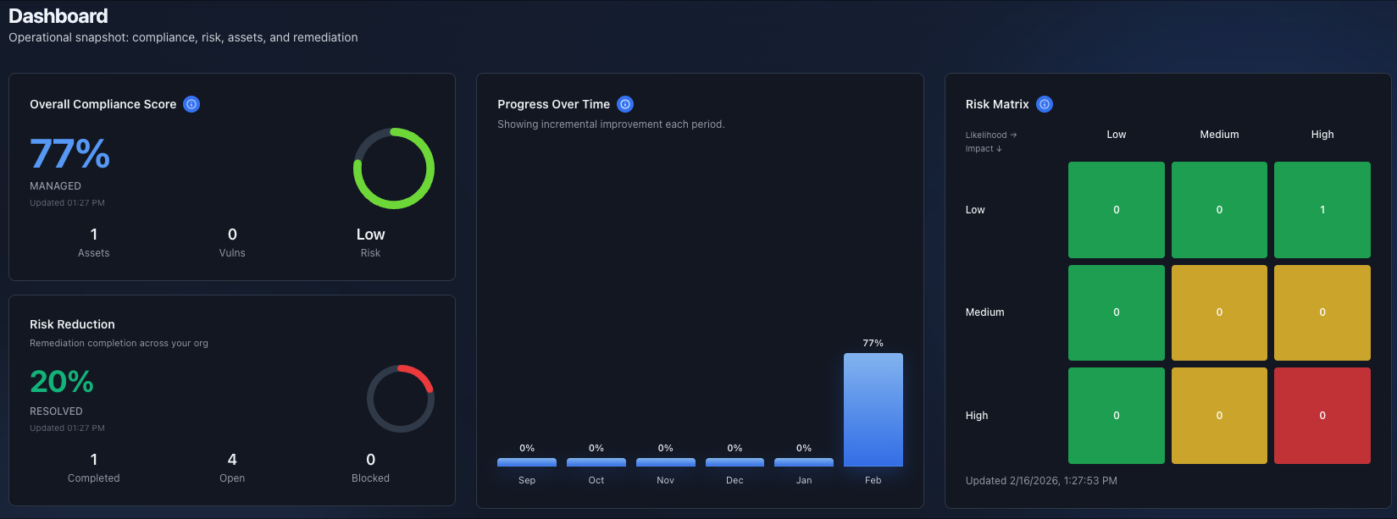Click the Risk Matrix info icon

coord(1045,104)
